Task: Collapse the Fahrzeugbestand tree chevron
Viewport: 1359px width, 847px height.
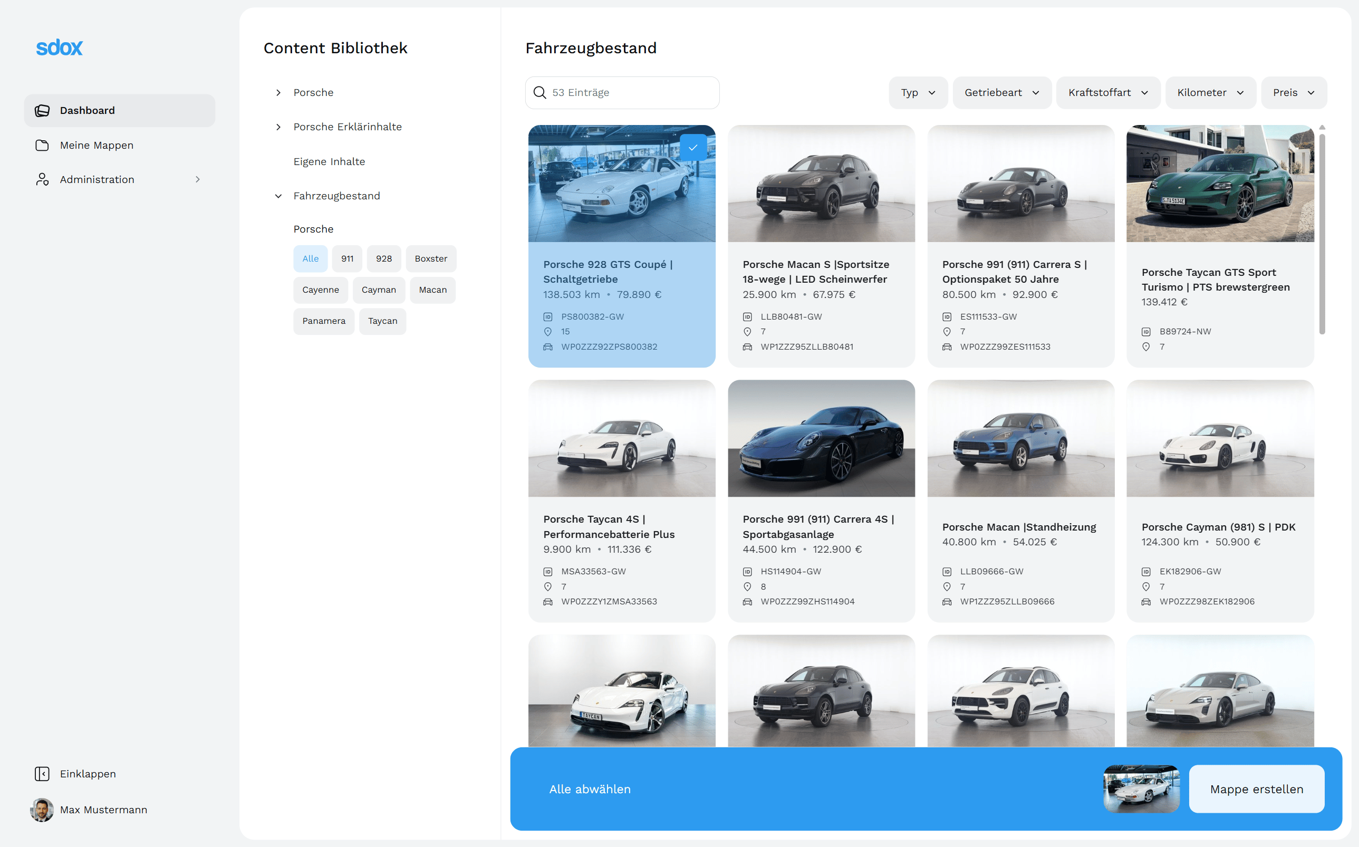Action: click(278, 196)
